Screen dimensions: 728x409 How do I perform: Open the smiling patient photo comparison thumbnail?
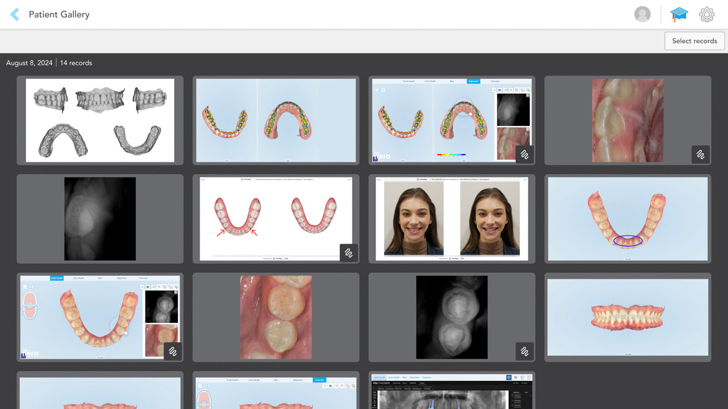pos(452,219)
